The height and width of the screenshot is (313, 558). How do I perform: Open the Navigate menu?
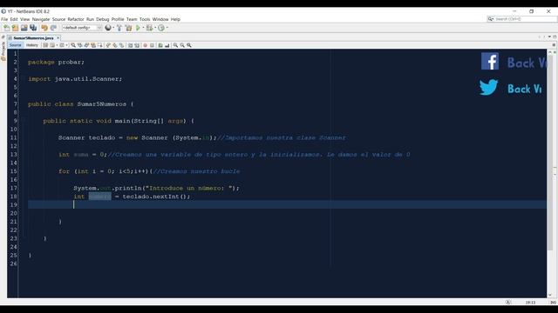(41, 19)
